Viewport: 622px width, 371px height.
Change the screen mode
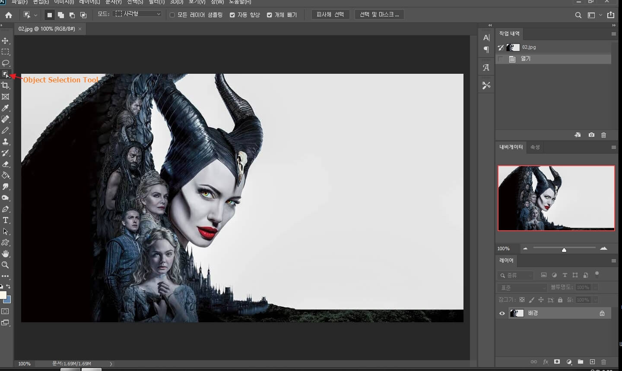pos(5,322)
